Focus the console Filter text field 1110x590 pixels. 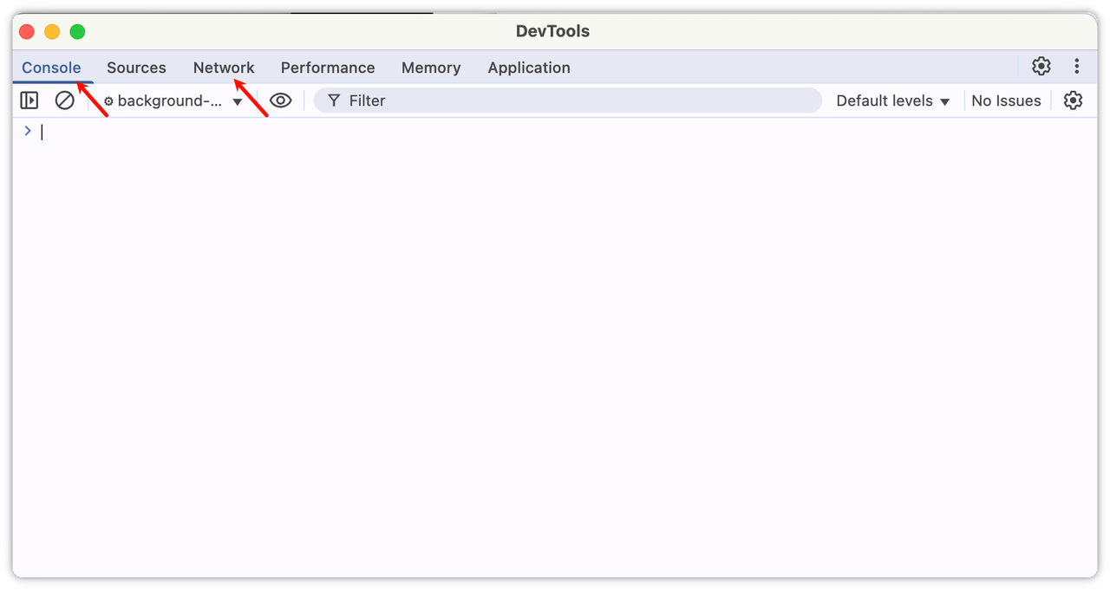pos(572,101)
